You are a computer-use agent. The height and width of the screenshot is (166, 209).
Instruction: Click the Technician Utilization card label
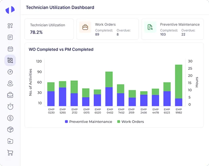point(48,25)
